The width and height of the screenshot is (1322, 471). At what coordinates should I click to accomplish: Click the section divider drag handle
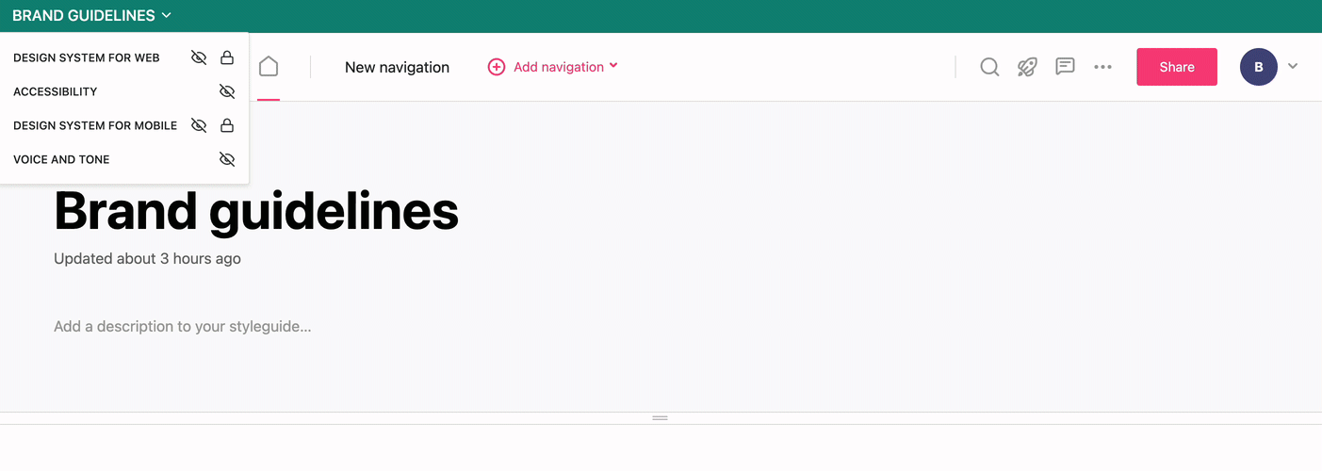(661, 418)
